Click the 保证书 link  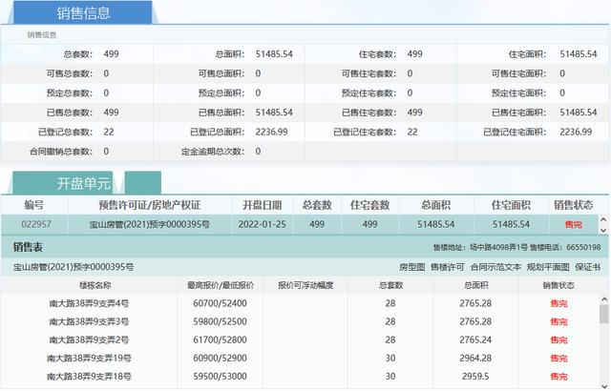pyautogui.click(x=589, y=267)
